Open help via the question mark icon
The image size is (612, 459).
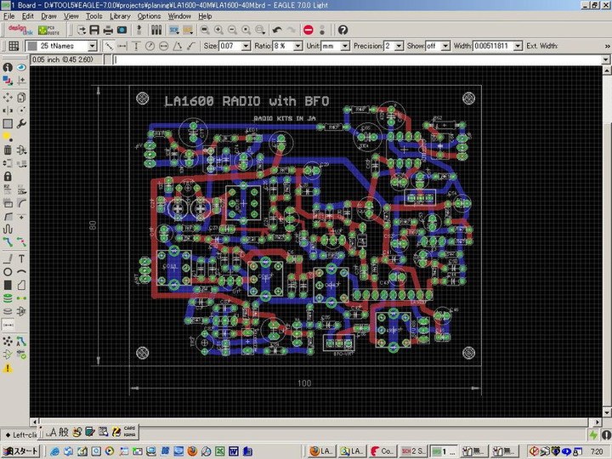tap(343, 30)
